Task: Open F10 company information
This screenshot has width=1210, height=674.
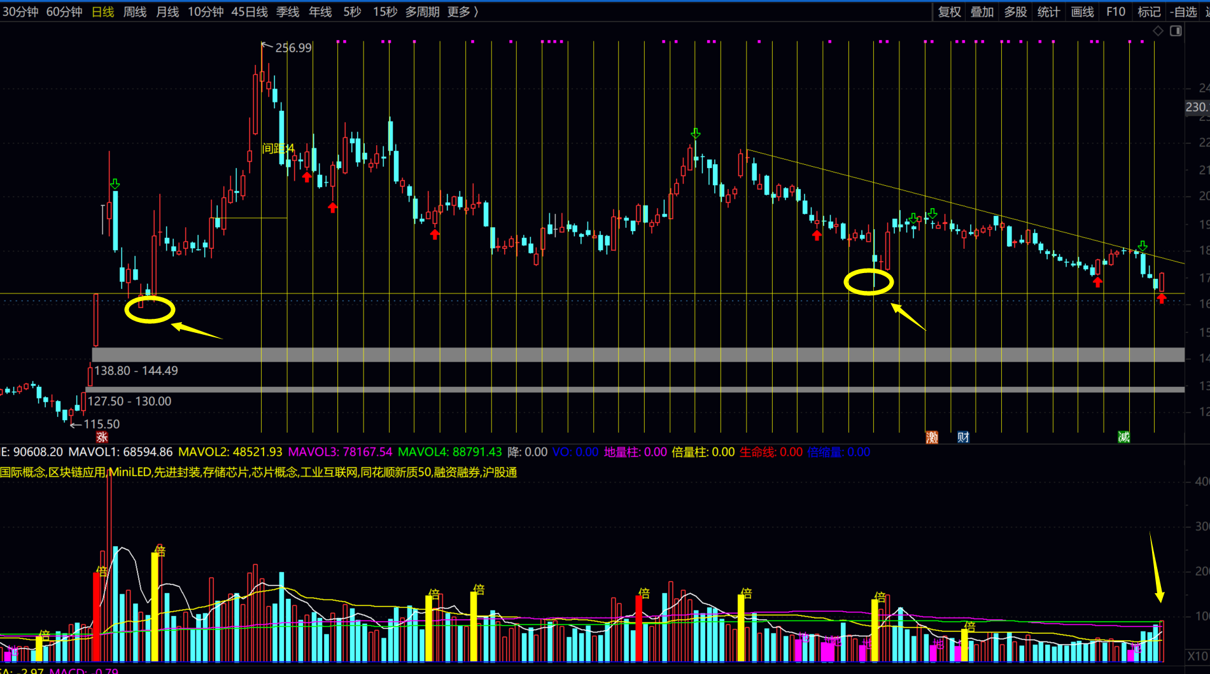Action: point(1115,12)
